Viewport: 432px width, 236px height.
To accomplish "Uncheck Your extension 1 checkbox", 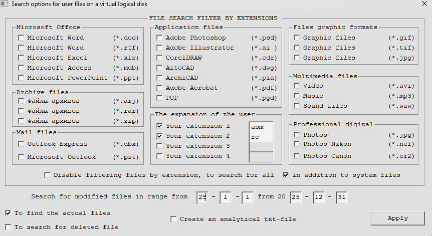I will point(159,126).
